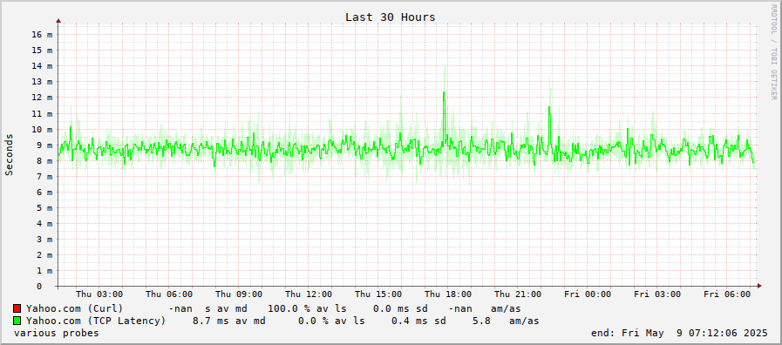Click the '100.0 % av ls' loss value
The width and height of the screenshot is (782, 345).
[307, 308]
